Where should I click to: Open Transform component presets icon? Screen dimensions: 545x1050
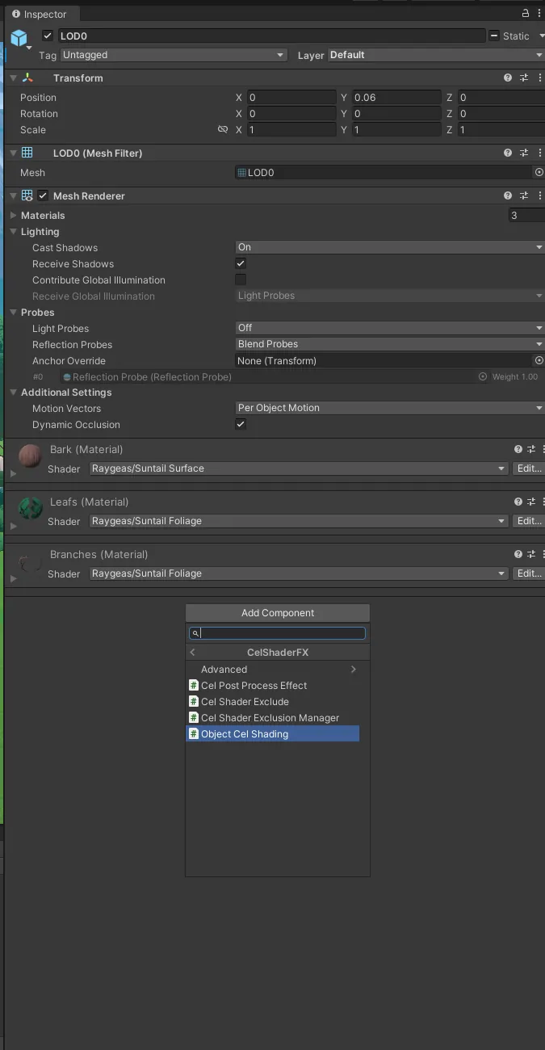coord(524,78)
